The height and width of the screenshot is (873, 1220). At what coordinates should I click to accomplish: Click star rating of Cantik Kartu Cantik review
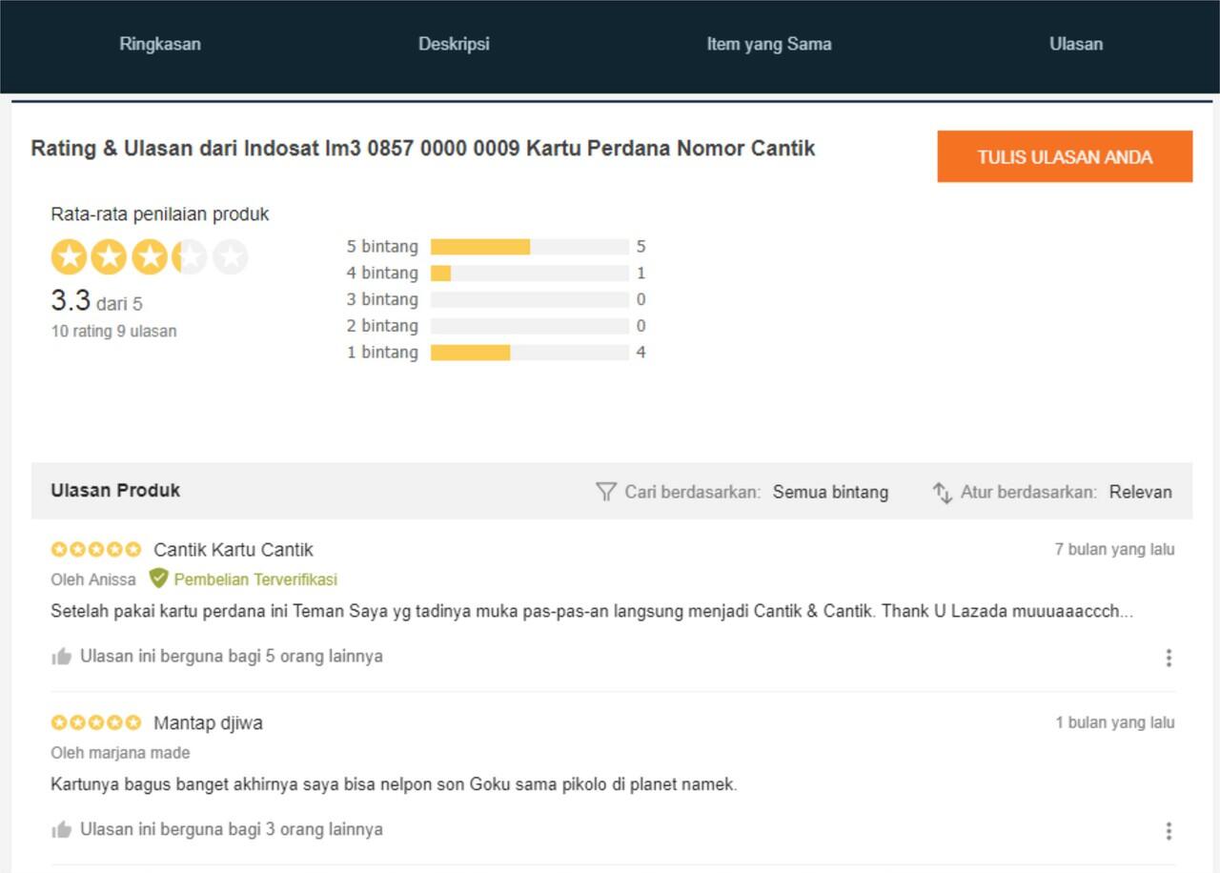(96, 549)
